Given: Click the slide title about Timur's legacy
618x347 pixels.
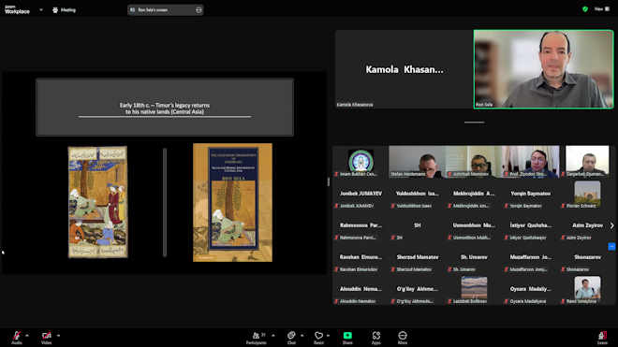Looking at the screenshot, I should 165,108.
